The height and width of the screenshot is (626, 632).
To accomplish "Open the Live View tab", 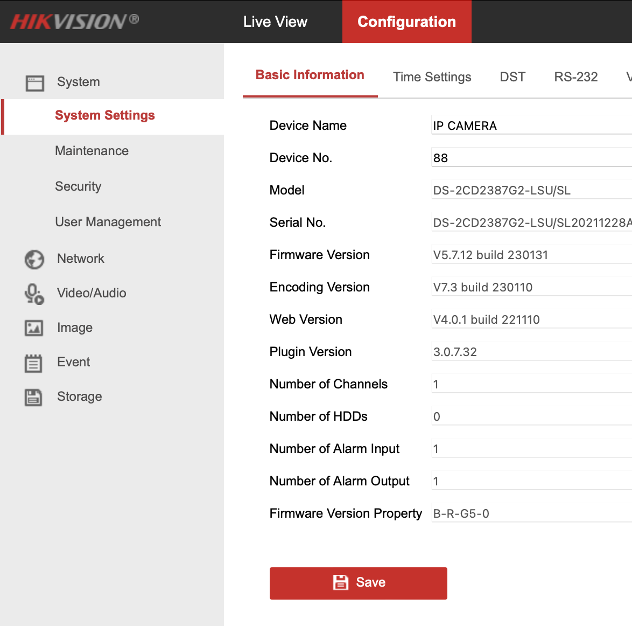I will 275,22.
